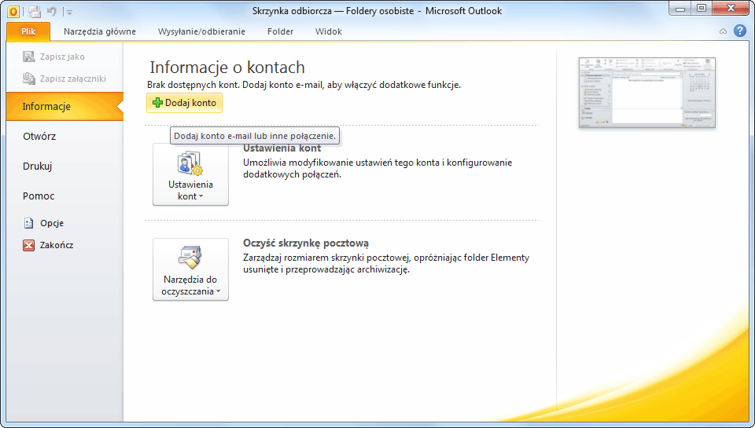The height and width of the screenshot is (428, 755).
Task: Switch to the Wysyłanie/odbieranie tab
Action: pyautogui.click(x=201, y=31)
